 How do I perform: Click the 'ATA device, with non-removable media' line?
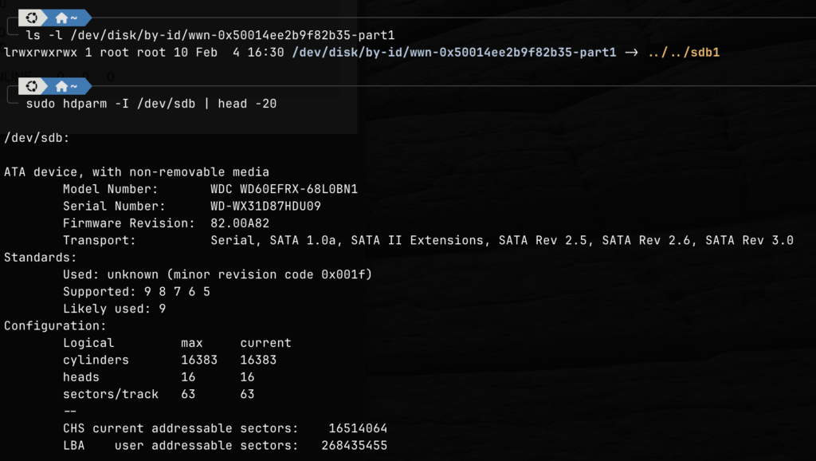tap(136, 171)
